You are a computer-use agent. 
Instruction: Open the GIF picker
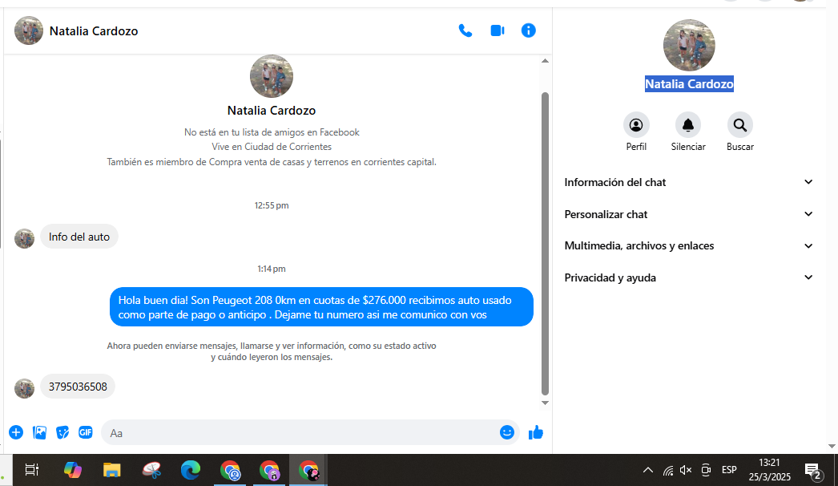[x=86, y=432]
